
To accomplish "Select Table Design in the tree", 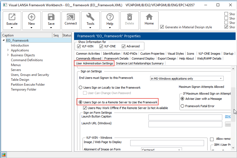I will 20,79.
